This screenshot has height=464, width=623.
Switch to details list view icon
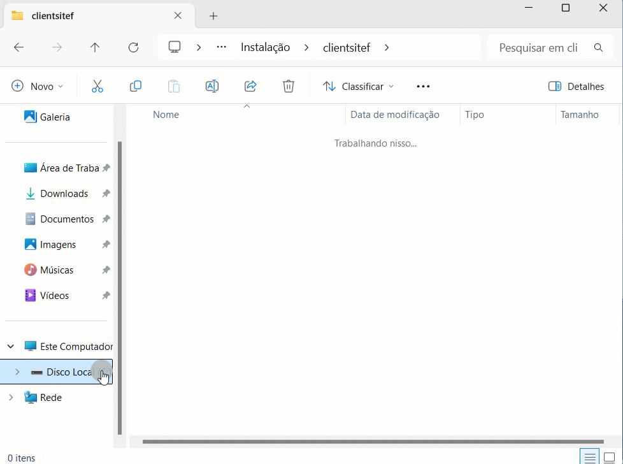point(590,458)
